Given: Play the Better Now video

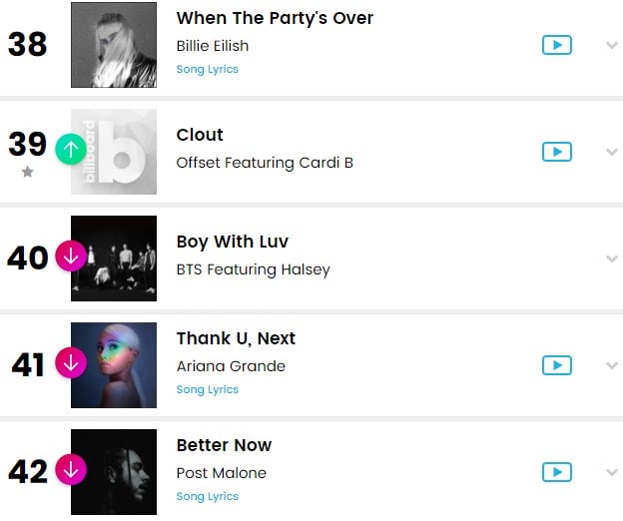Looking at the screenshot, I should pos(556,472).
